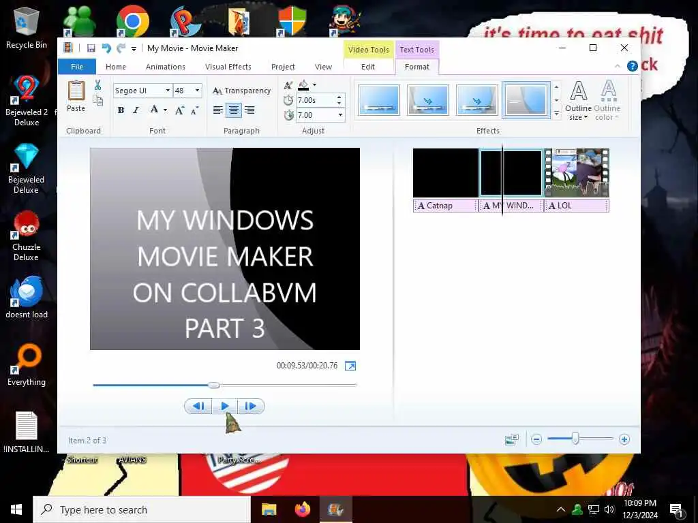698x523 pixels.
Task: Click the background color paint bucket
Action: point(303,84)
